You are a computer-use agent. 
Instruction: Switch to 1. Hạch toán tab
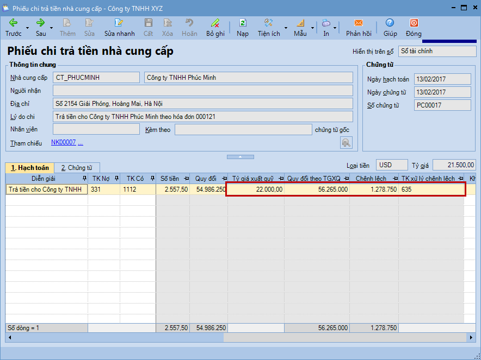(30, 168)
